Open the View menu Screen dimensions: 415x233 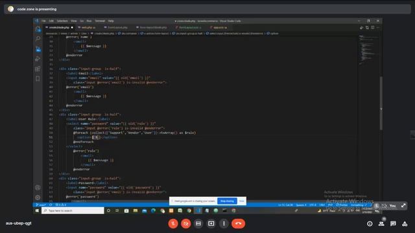pyautogui.click(x=74, y=21)
